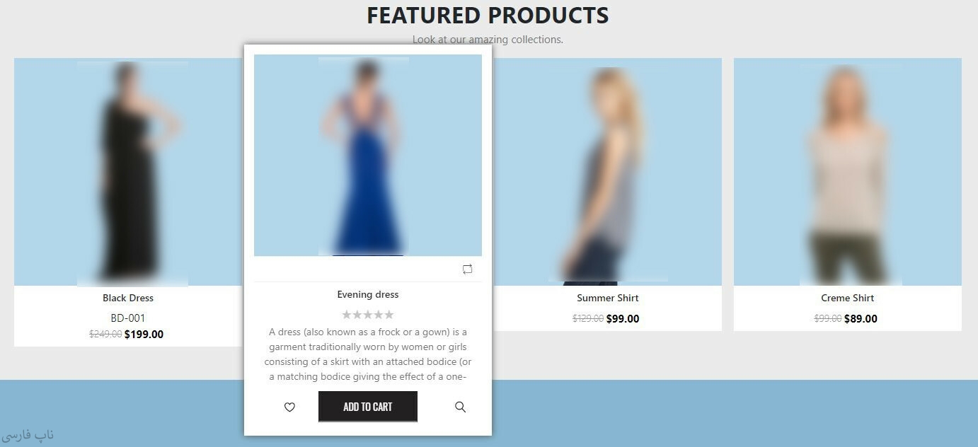The height and width of the screenshot is (447, 978).
Task: Click the compare arrows icon under the Evening dress image
Action: [467, 269]
